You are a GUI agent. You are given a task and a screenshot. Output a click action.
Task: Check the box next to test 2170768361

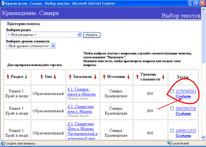[172, 91]
